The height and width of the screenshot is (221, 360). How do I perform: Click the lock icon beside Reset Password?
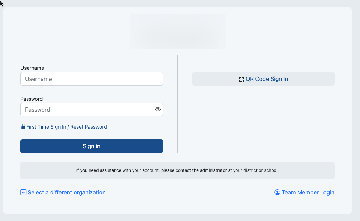coord(23,127)
